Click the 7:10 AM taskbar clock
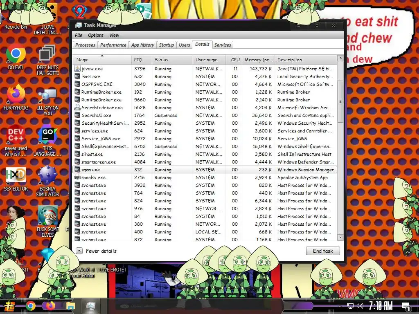419x314 pixels. tap(381, 306)
